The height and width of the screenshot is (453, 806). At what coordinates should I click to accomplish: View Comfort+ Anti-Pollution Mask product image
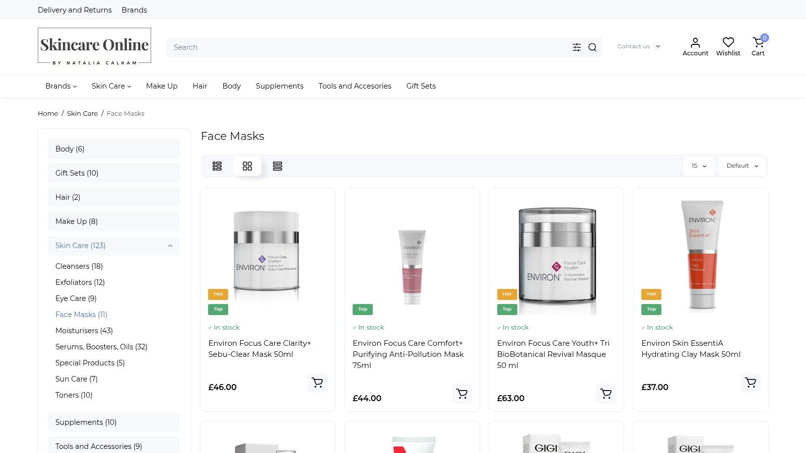[x=412, y=257]
